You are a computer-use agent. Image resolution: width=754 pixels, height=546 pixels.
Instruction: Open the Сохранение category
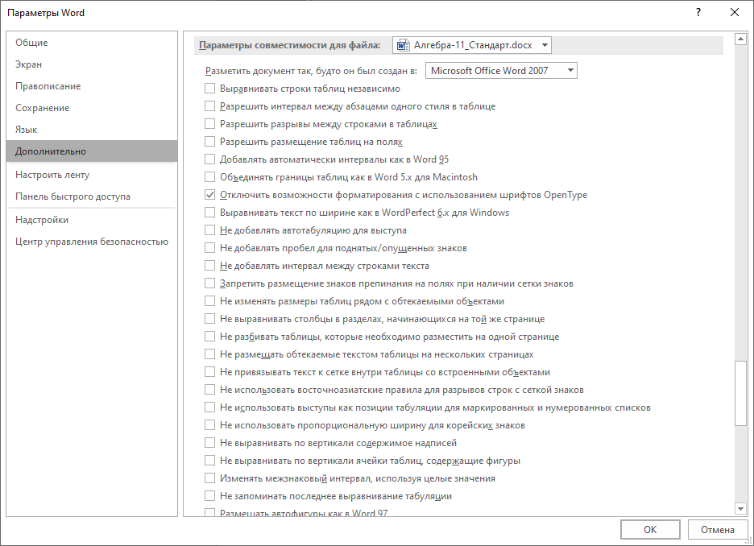point(92,108)
